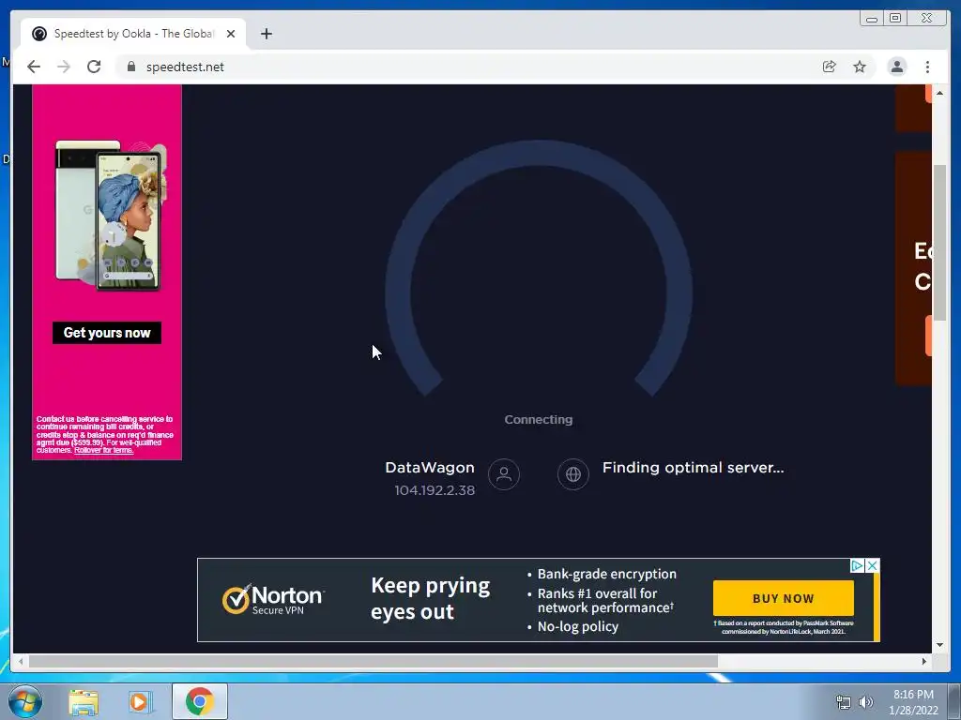The height and width of the screenshot is (720, 961).
Task: Click the Connecting status label
Action: [539, 419]
